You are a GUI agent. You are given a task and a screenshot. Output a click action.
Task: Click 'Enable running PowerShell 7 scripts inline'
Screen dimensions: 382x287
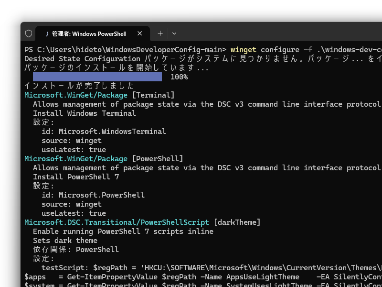pyautogui.click(x=123, y=232)
